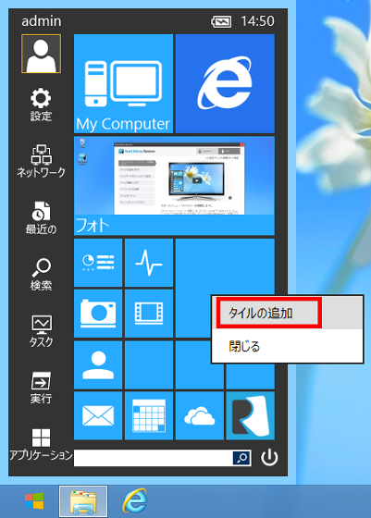
Task: Click the 14:50 clock
Action: click(x=257, y=21)
